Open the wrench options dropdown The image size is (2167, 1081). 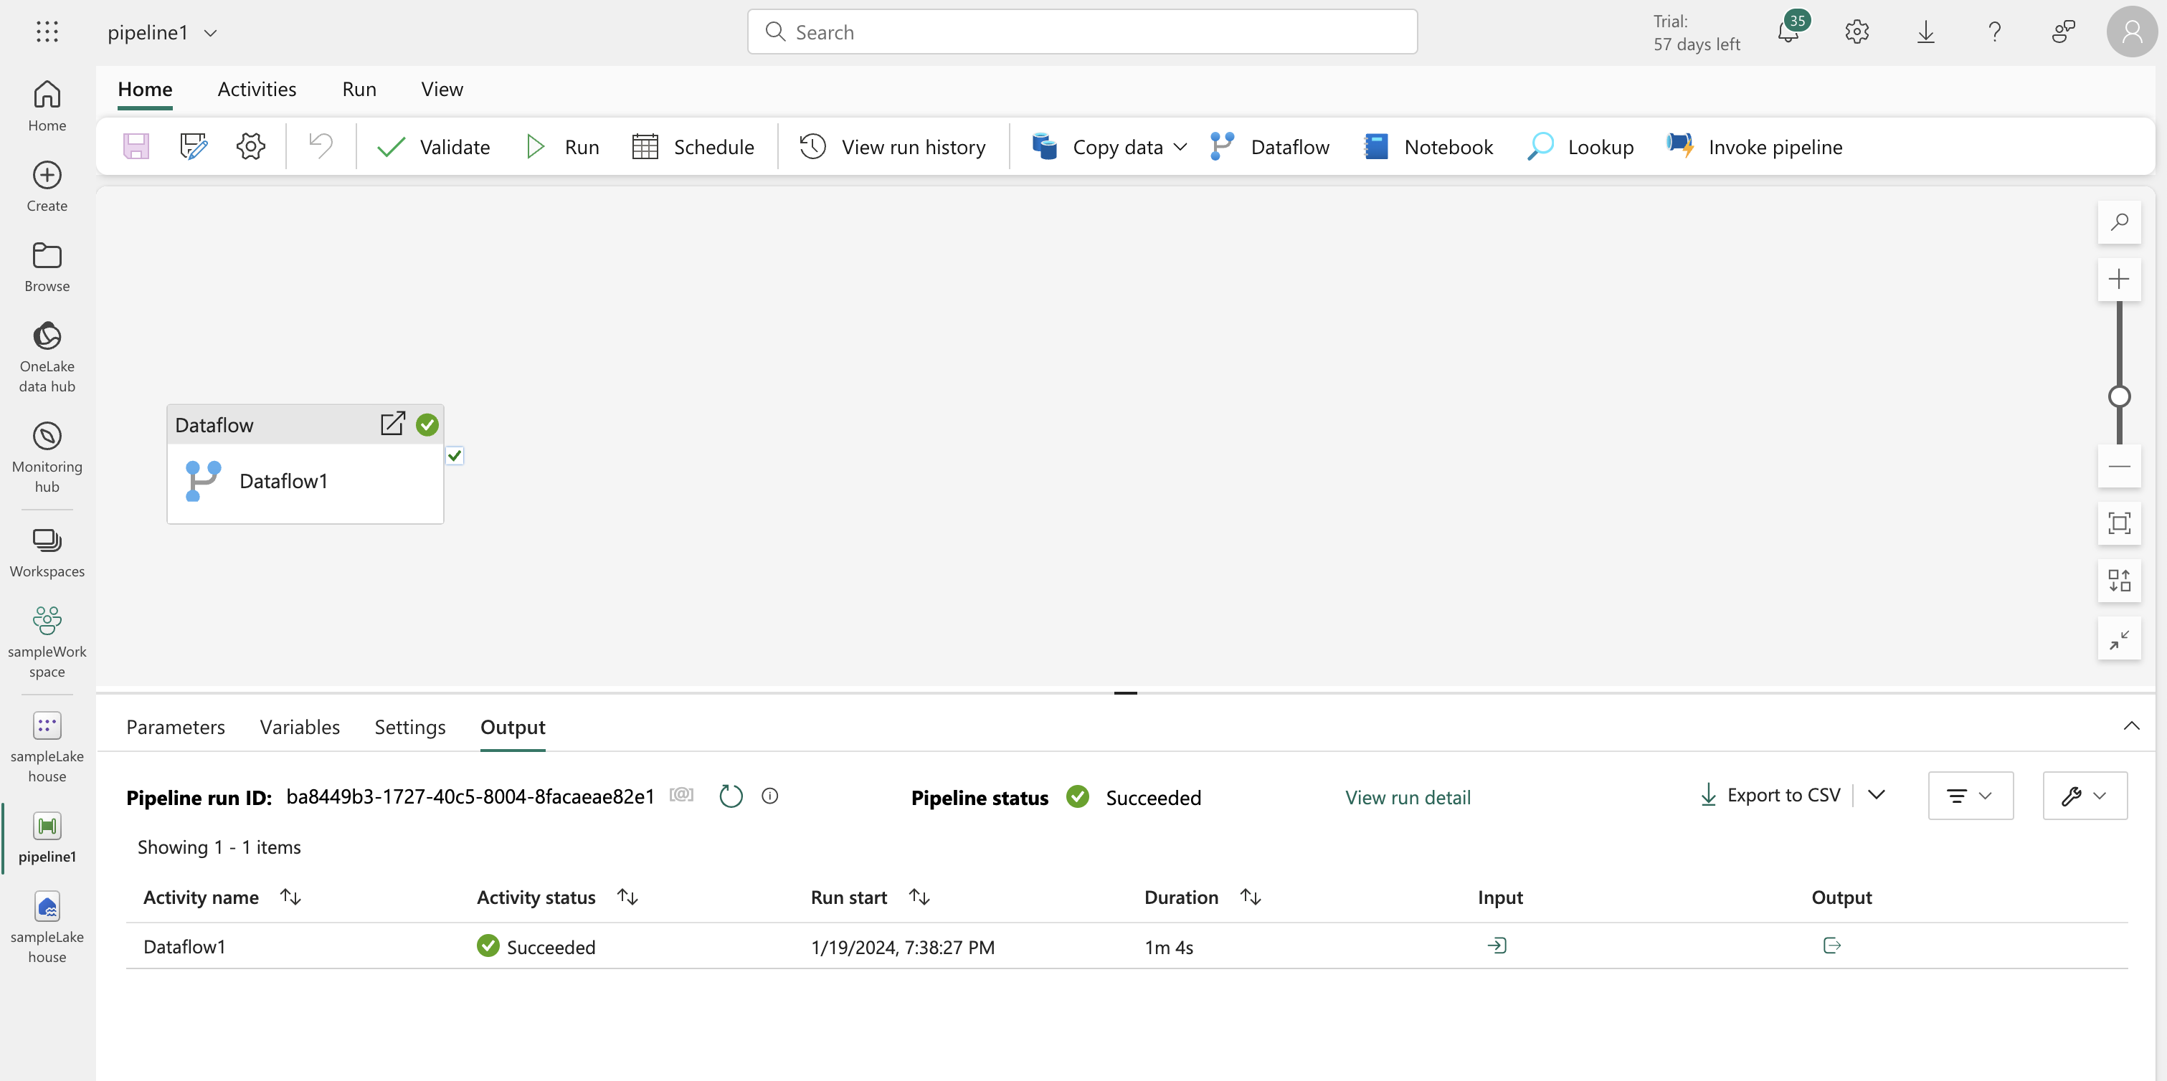(2085, 795)
